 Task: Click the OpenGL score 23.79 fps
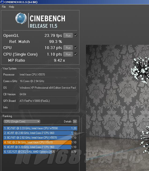pos(53,36)
